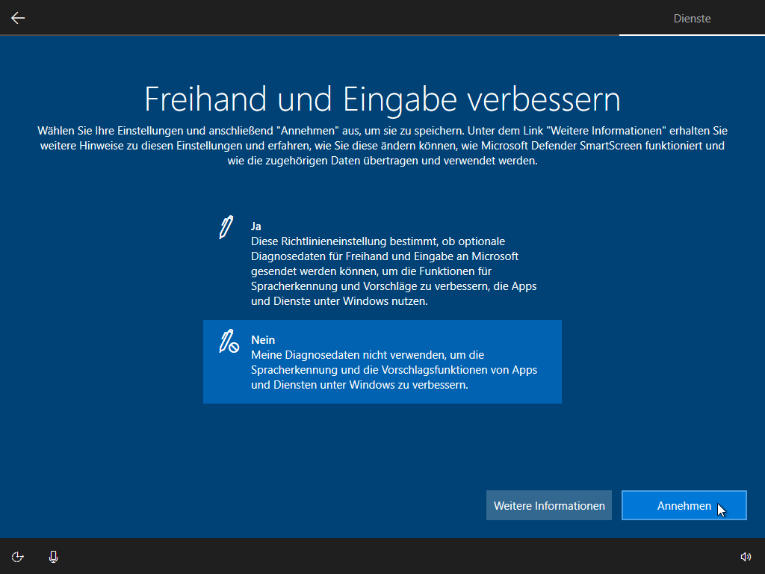Go back using the top-left arrow
765x574 pixels.
pyautogui.click(x=18, y=18)
